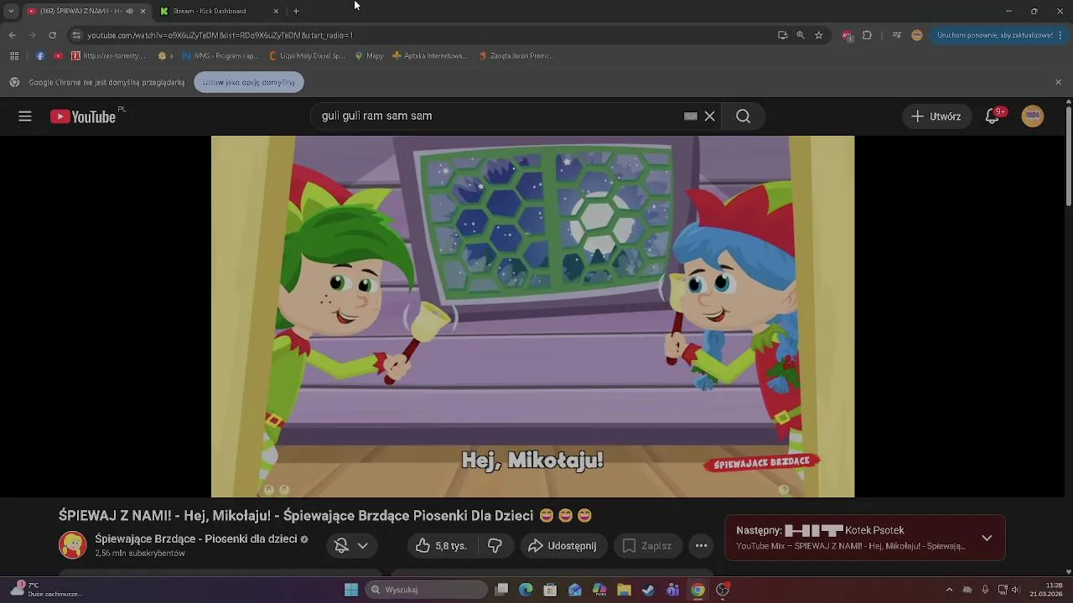
Task: Open the on-screen keyboard icon in search
Action: pyautogui.click(x=691, y=116)
